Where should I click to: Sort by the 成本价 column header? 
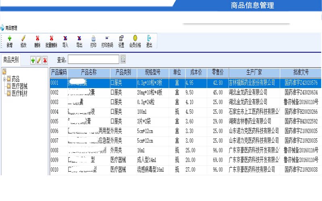[x=196, y=73]
